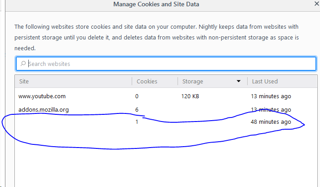Click the Search websites input field
This screenshot has height=187, width=320.
(166, 64)
